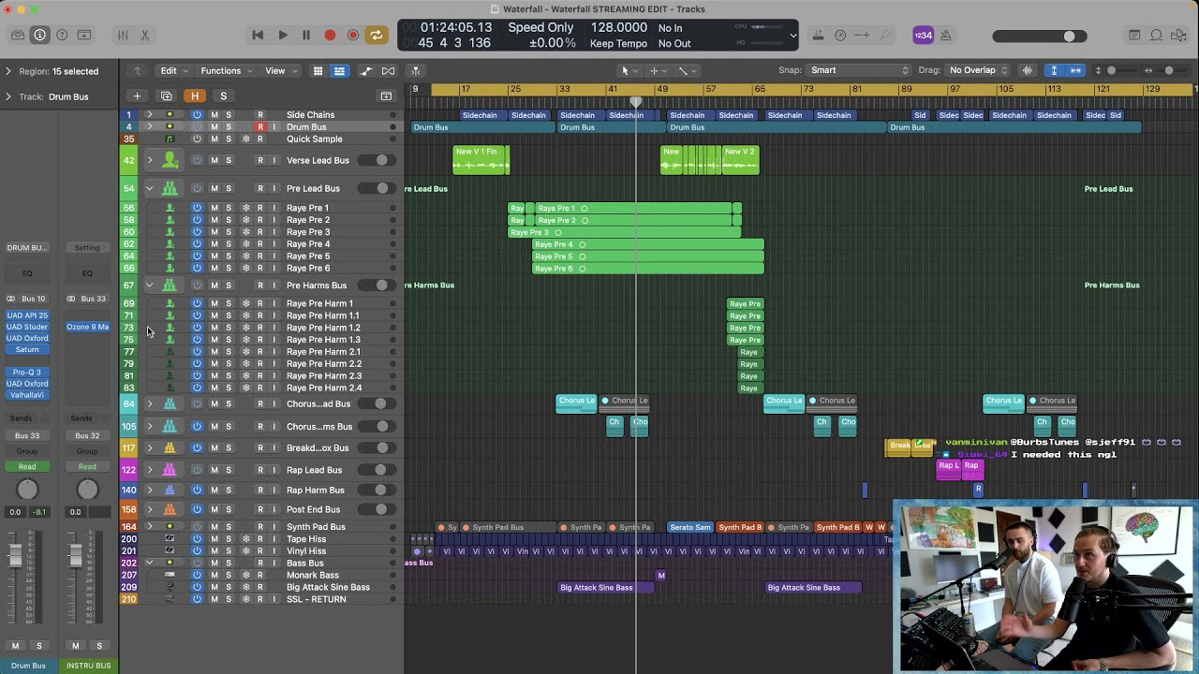Open the Ozone 9 Ma plugin slot

pyautogui.click(x=87, y=327)
